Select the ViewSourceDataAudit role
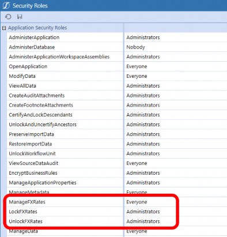The width and height of the screenshot is (227, 237). [33, 163]
